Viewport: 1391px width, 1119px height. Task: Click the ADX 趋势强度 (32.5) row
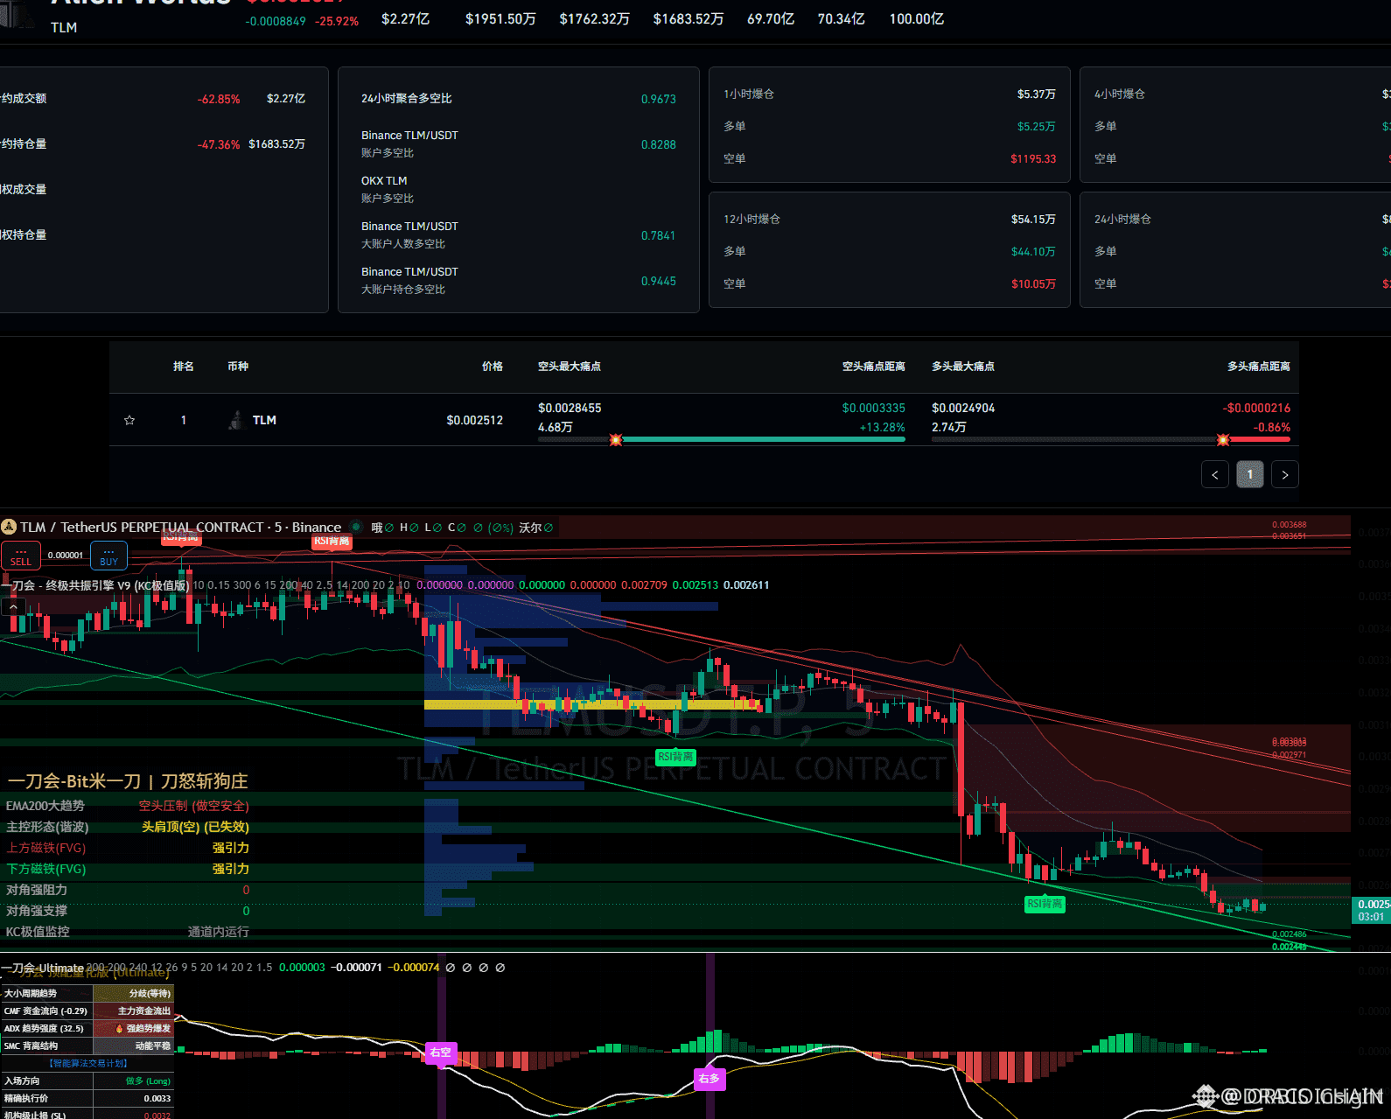pyautogui.click(x=87, y=1029)
